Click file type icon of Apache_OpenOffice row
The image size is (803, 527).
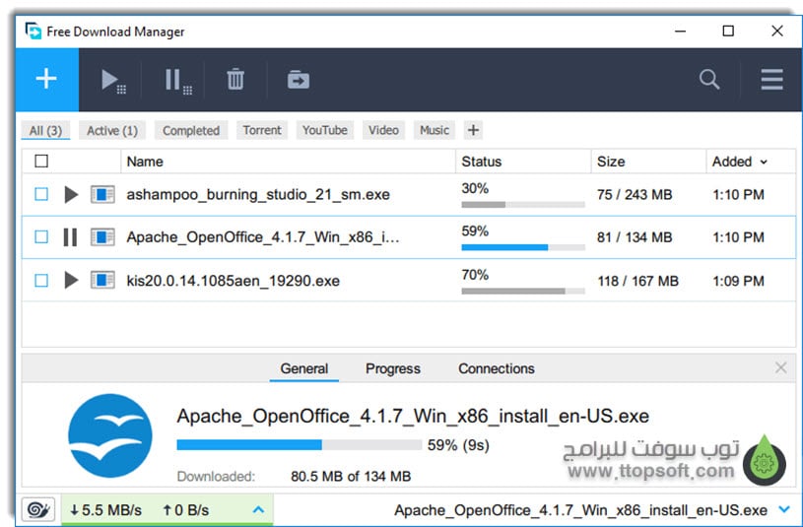(x=102, y=237)
